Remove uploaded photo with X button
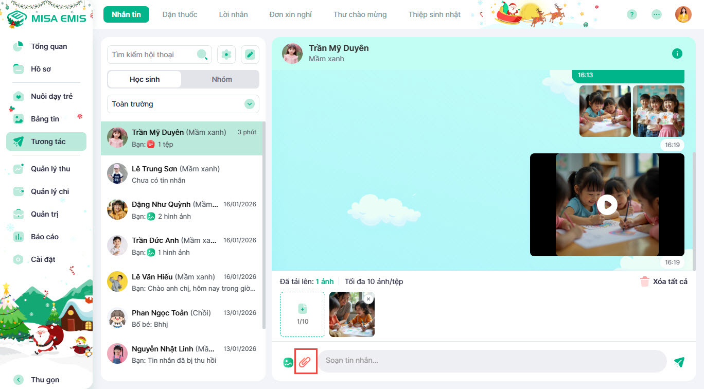The width and height of the screenshot is (704, 389). click(368, 299)
